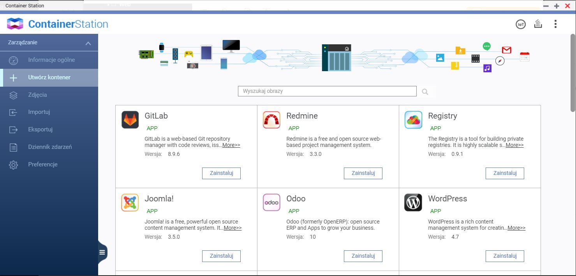
Task: Expand GitLab description via More>>
Action: 231,145
